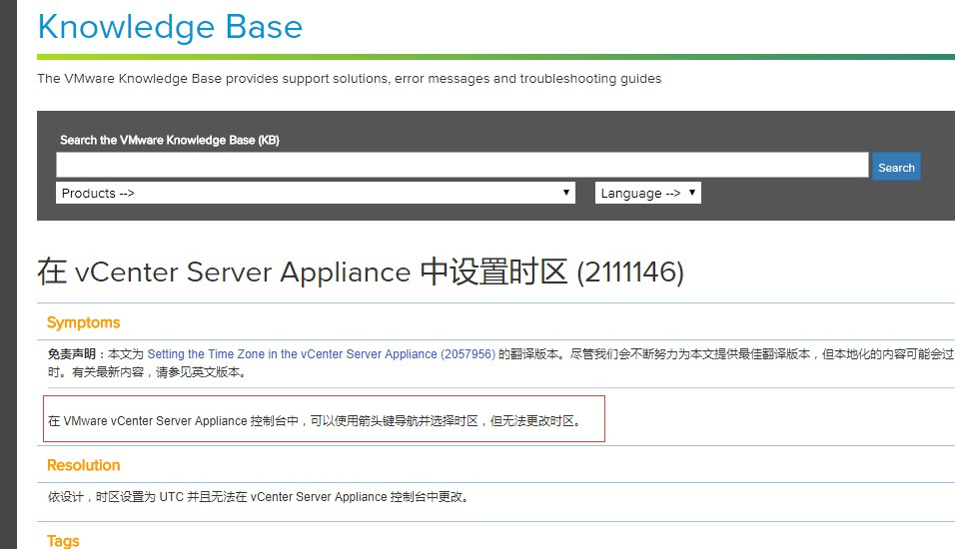Click the 'Search the VMware Knowledge Base (KB)' label

[x=169, y=140]
